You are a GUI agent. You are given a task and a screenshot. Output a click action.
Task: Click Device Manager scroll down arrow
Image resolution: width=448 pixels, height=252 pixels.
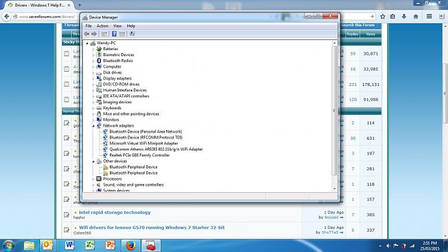click(335, 189)
